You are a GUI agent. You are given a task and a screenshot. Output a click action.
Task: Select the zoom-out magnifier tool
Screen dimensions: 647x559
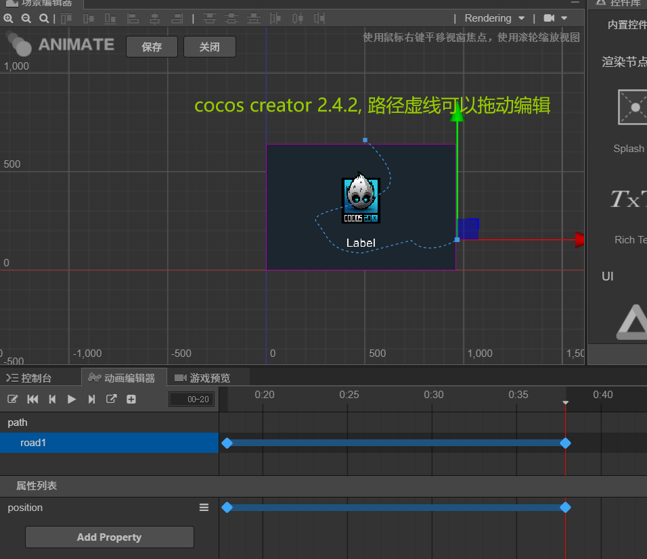[x=26, y=18]
